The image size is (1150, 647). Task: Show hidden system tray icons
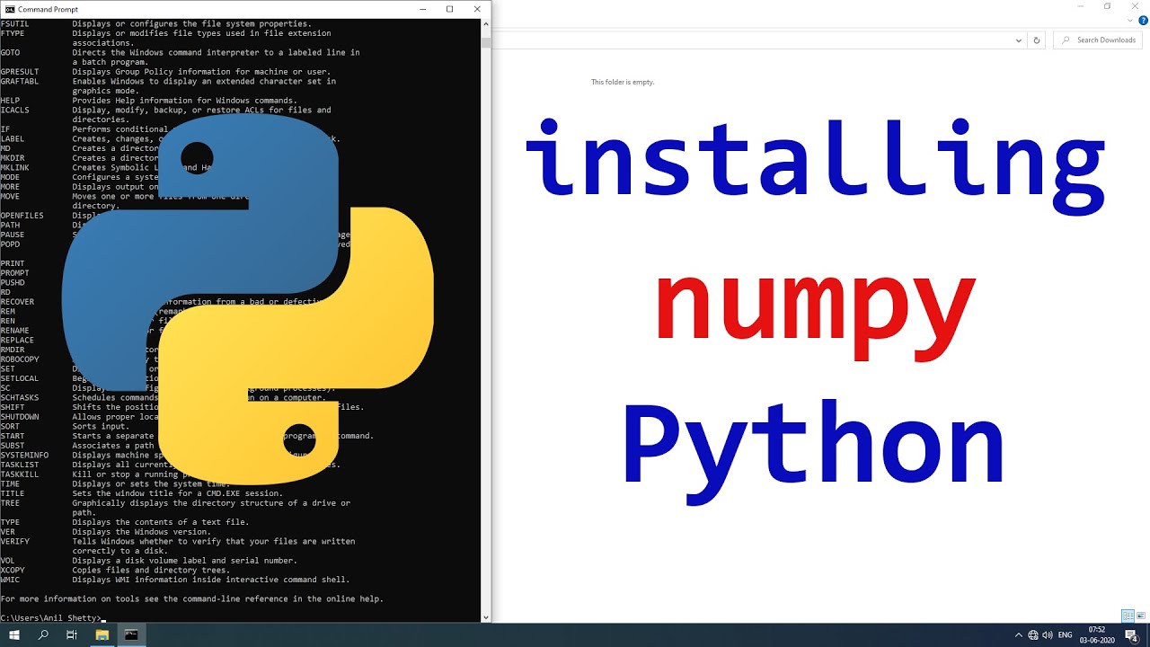pos(1018,635)
